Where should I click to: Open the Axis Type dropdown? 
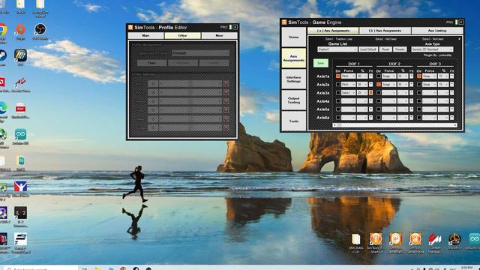pos(432,49)
